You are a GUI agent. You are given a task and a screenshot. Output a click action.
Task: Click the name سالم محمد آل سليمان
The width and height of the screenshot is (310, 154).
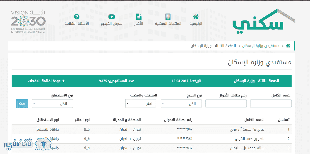click(x=247, y=148)
